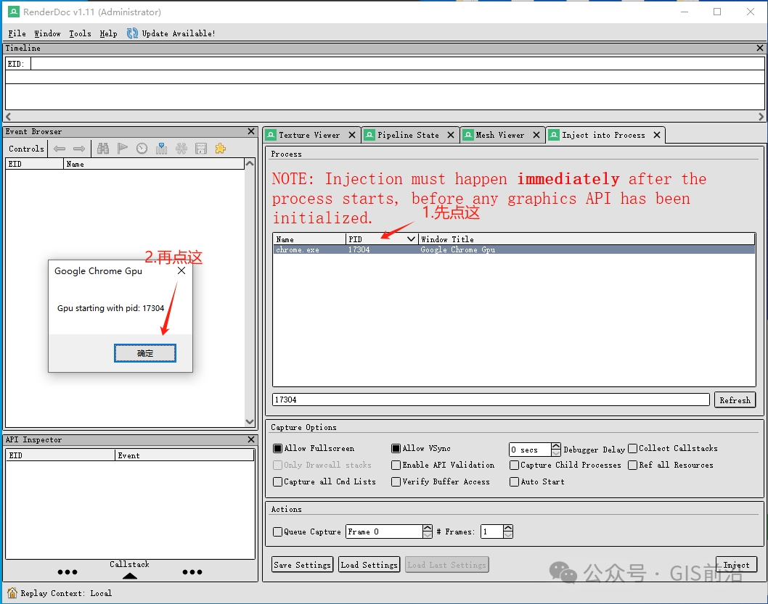The height and width of the screenshot is (604, 768).
Task: Enable Capture Child Processes
Action: tap(514, 465)
